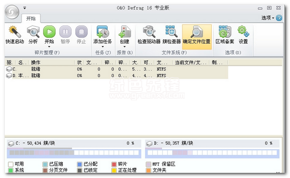Click the Free (可用) white legend swatch
The width and height of the screenshot is (290, 178).
click(x=11, y=164)
